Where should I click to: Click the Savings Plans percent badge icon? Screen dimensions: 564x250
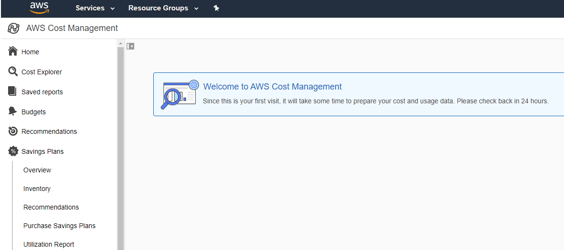pyautogui.click(x=13, y=151)
